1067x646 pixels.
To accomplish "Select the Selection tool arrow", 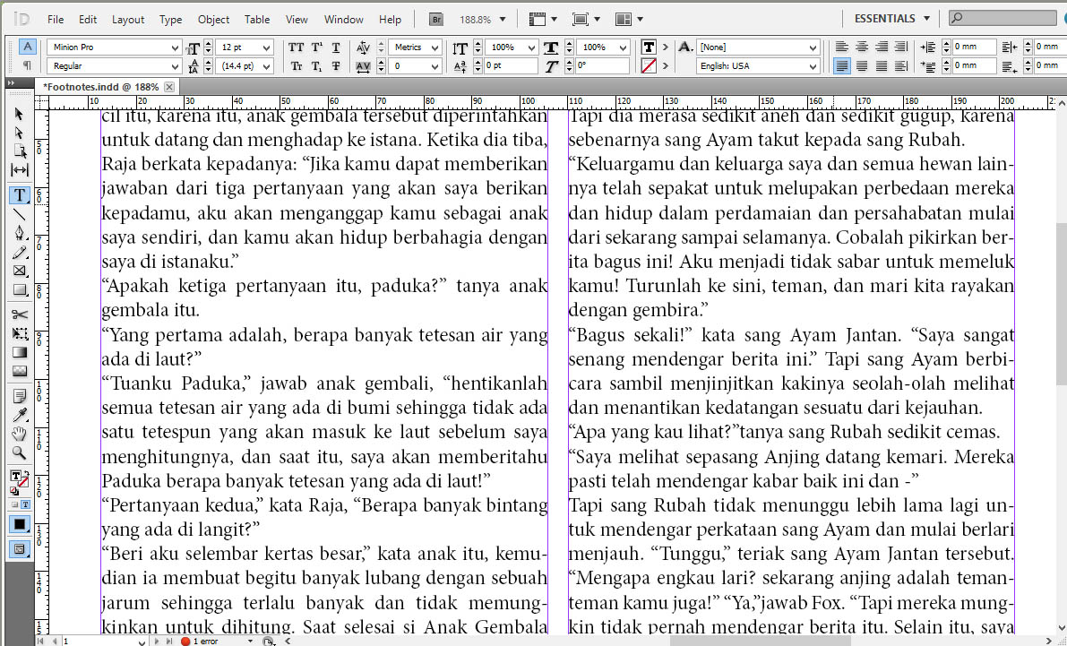I will click(19, 114).
